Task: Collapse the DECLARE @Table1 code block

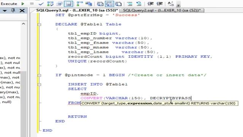Action: click(x=39, y=24)
